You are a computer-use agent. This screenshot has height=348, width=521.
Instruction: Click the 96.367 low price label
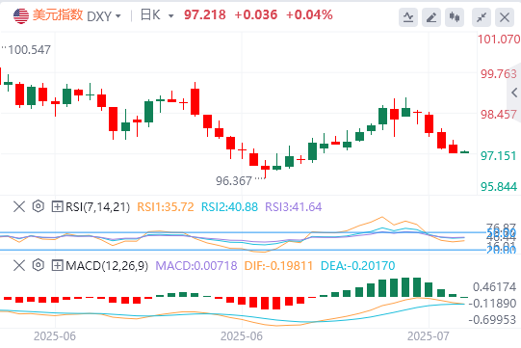click(x=234, y=181)
